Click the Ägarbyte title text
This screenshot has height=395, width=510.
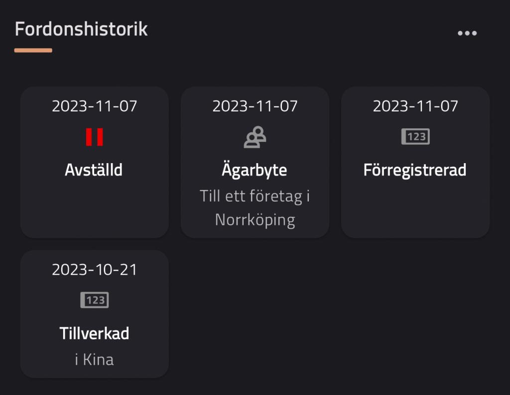pos(255,170)
